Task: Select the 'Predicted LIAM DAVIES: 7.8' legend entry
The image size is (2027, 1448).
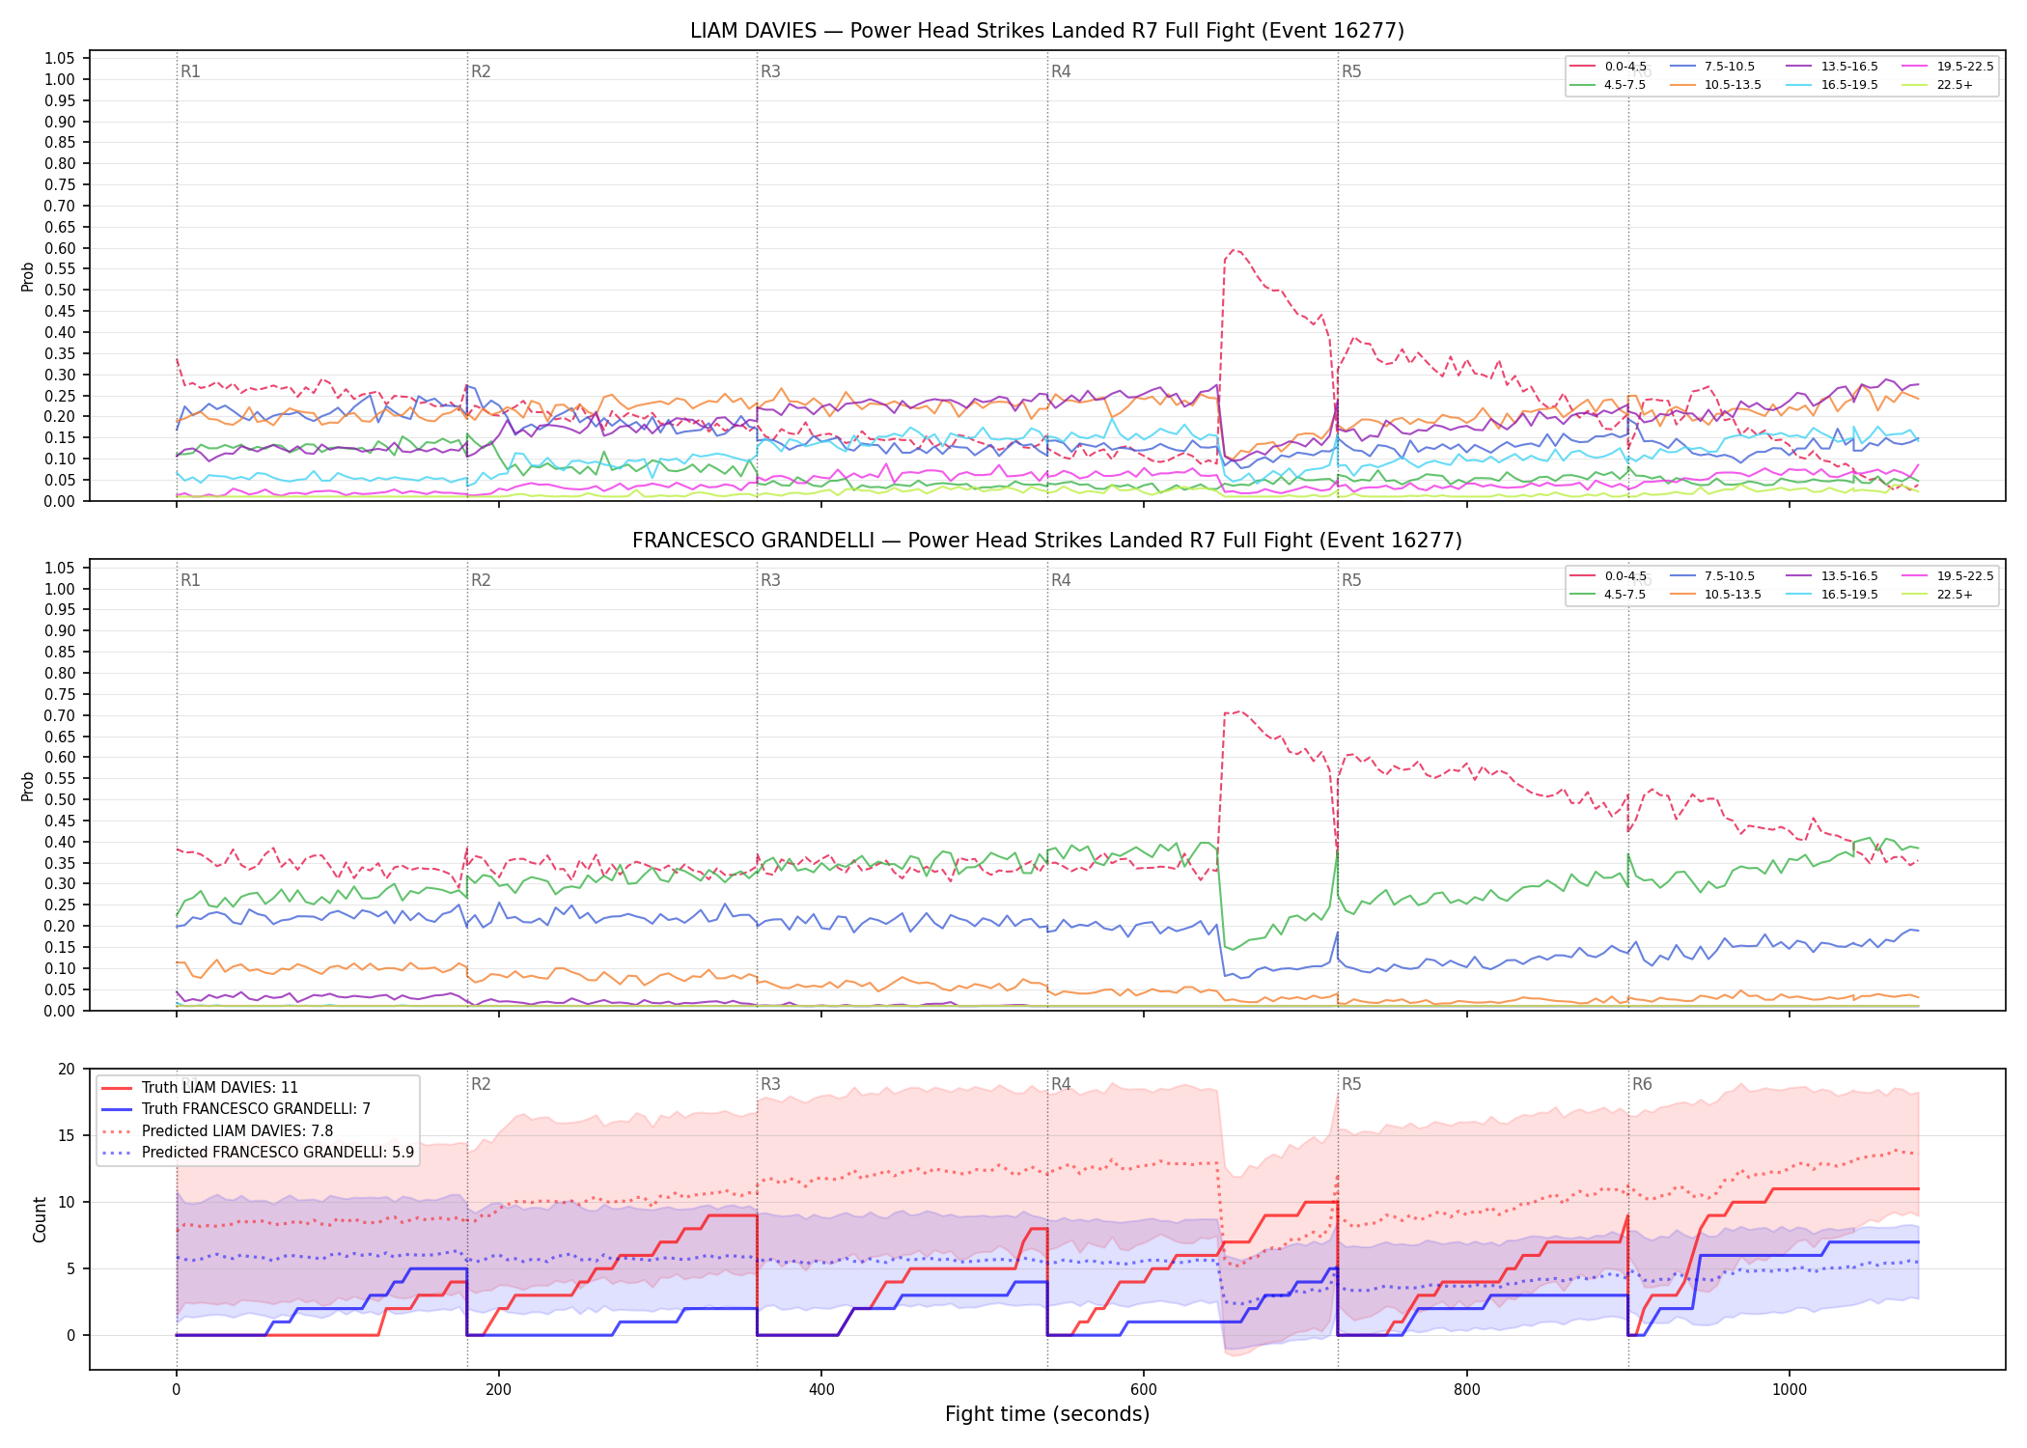Action: click(x=217, y=1131)
